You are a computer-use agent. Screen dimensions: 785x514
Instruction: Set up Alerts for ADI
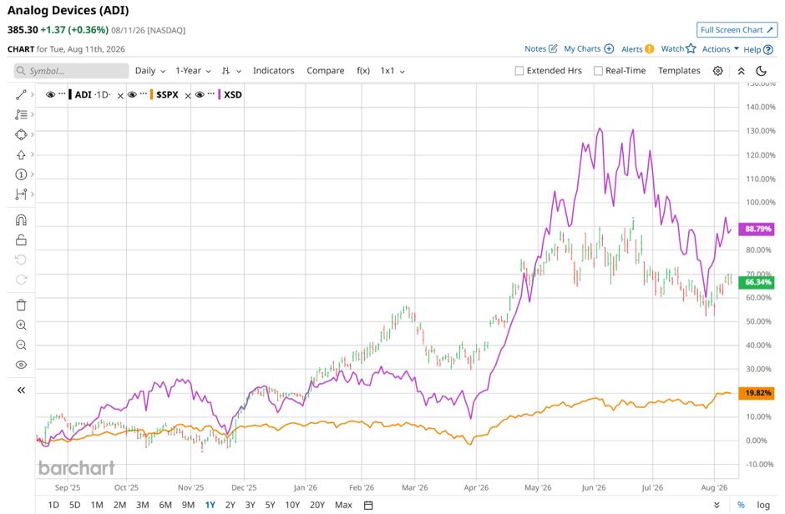[637, 49]
